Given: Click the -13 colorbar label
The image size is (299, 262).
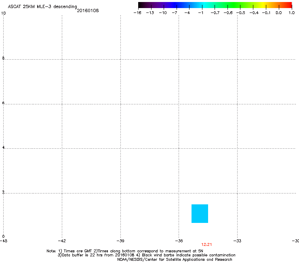Looking at the screenshot, I should (x=150, y=13).
